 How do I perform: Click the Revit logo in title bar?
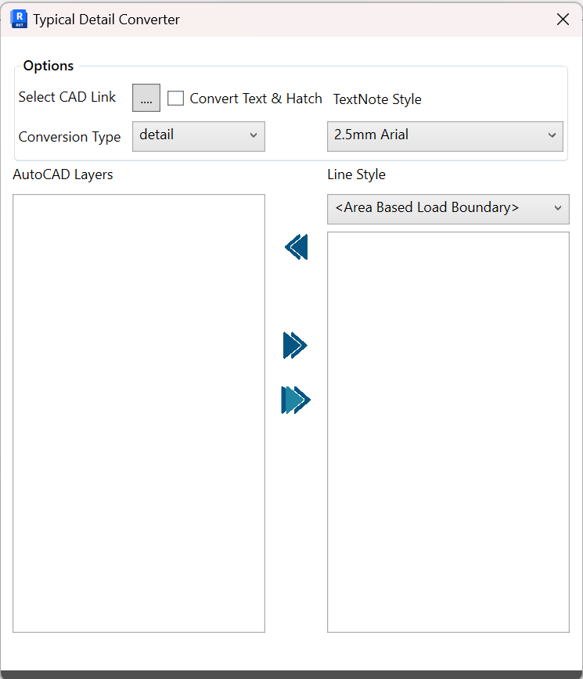(x=19, y=20)
